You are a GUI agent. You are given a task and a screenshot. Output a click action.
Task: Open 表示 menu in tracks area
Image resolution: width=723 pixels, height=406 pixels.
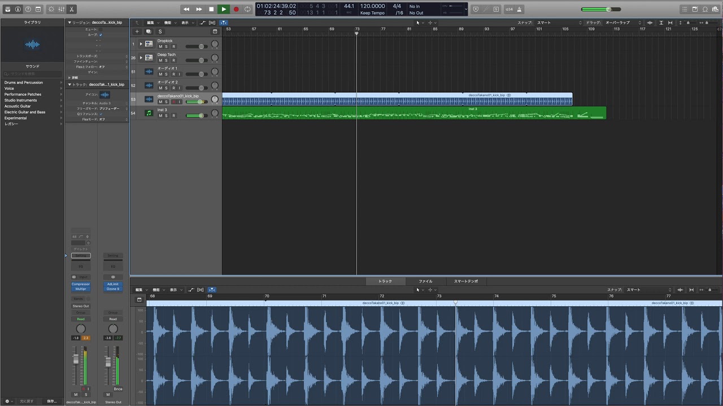186,23
